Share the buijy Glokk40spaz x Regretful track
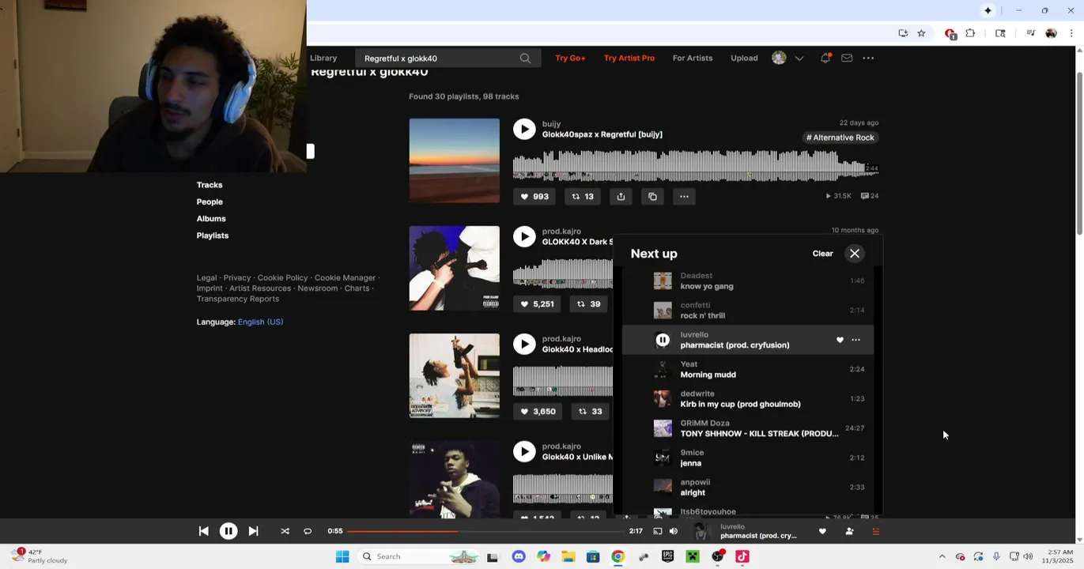Viewport: 1084px width, 569px height. coord(621,197)
